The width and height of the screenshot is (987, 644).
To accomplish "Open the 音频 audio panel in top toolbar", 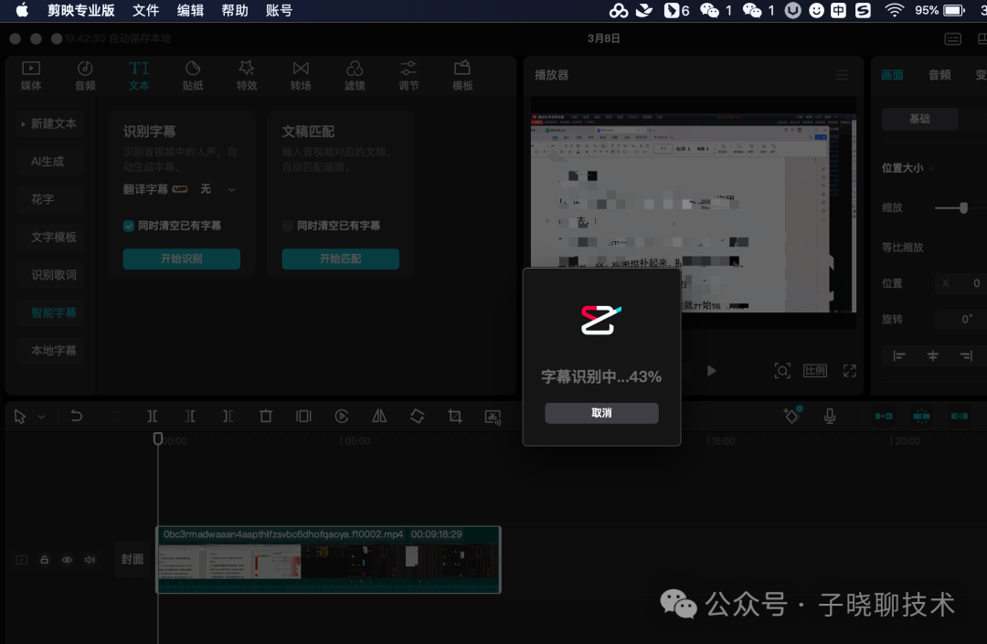I will 85,76.
